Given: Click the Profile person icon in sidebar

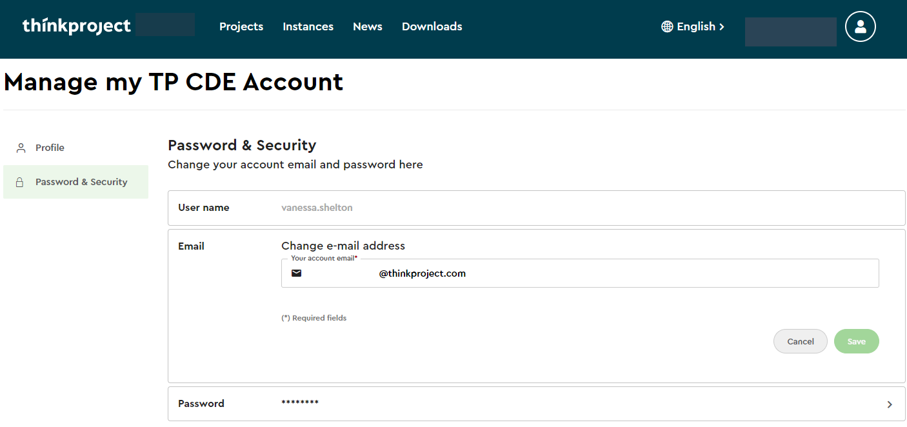Looking at the screenshot, I should (21, 148).
